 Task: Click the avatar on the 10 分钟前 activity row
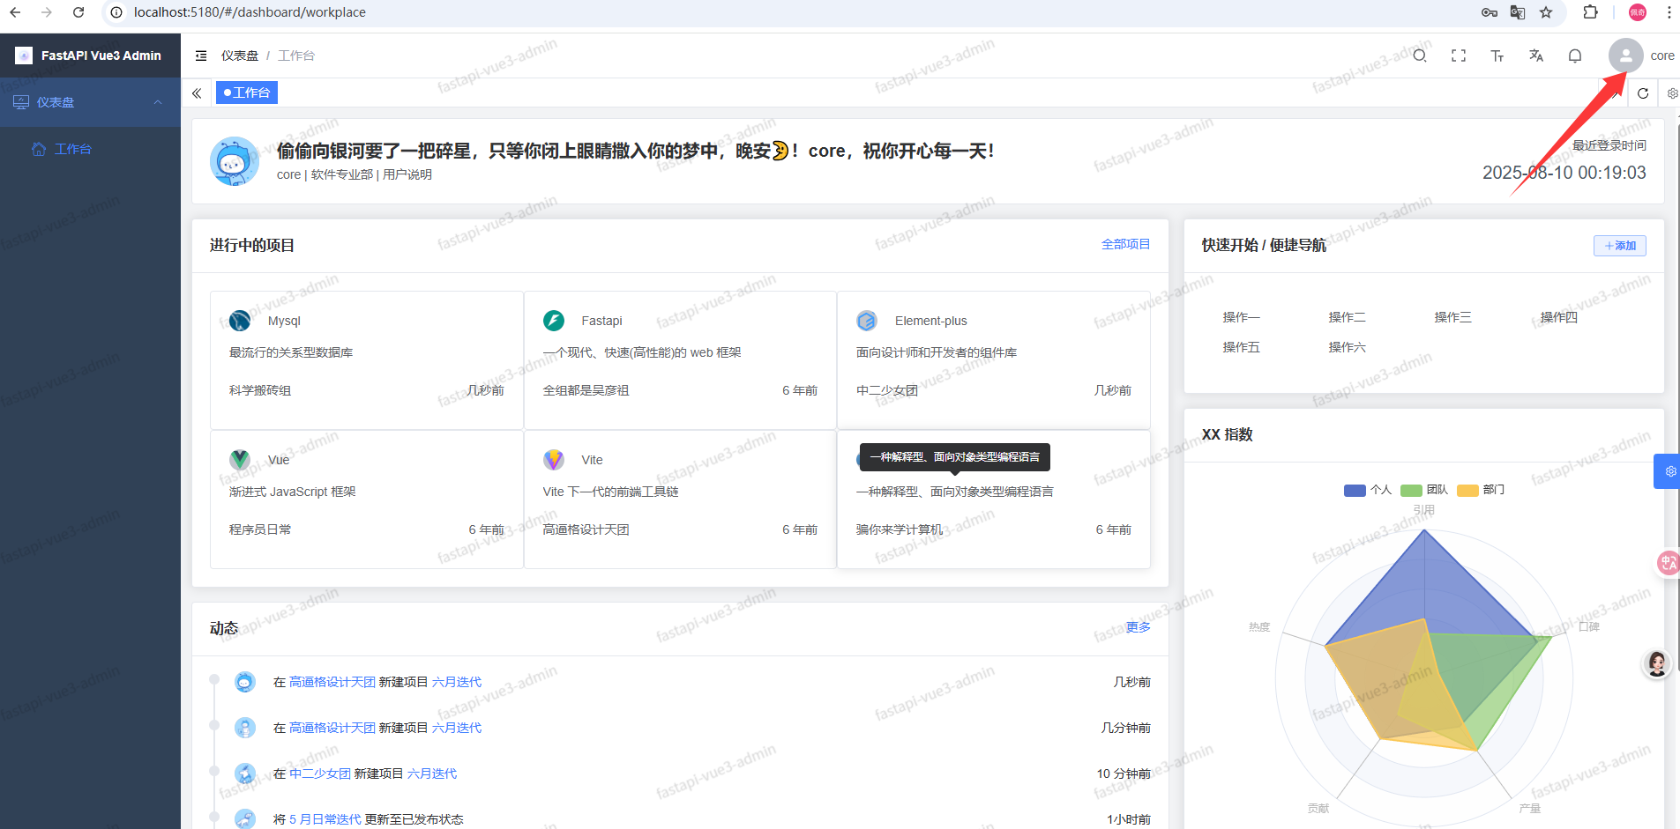click(x=245, y=773)
